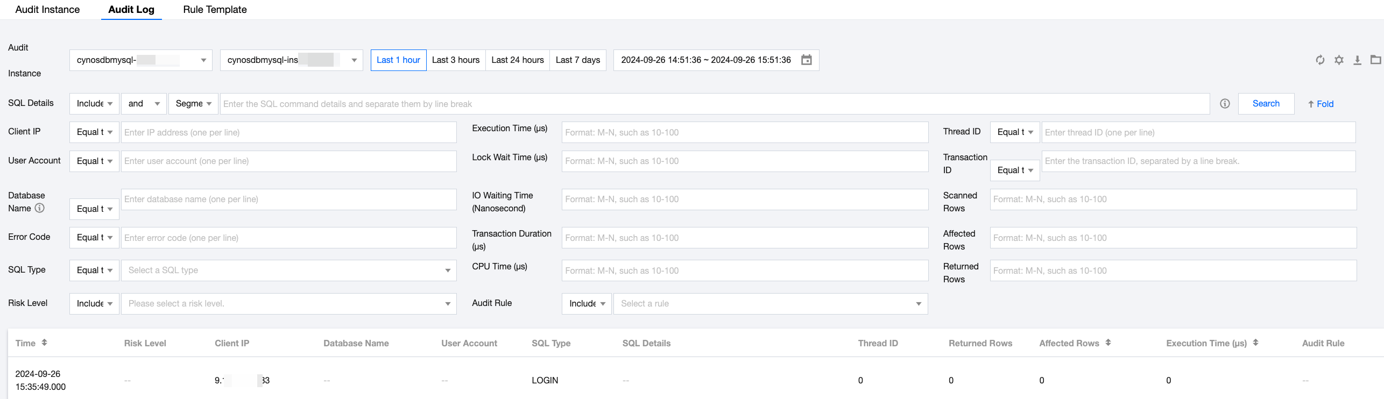
Task: Sort by Affected Rows column
Action: point(1108,343)
